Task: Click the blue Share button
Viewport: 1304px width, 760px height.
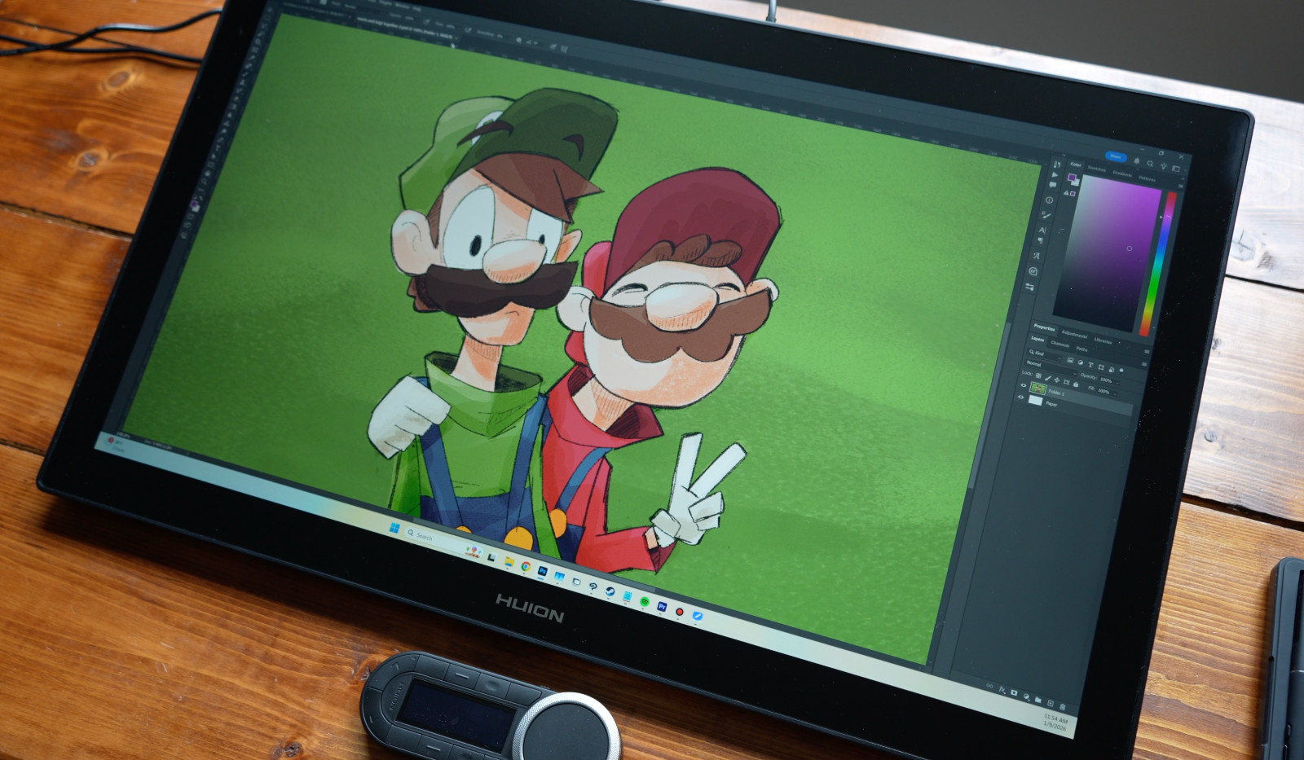Action: coord(1116,156)
